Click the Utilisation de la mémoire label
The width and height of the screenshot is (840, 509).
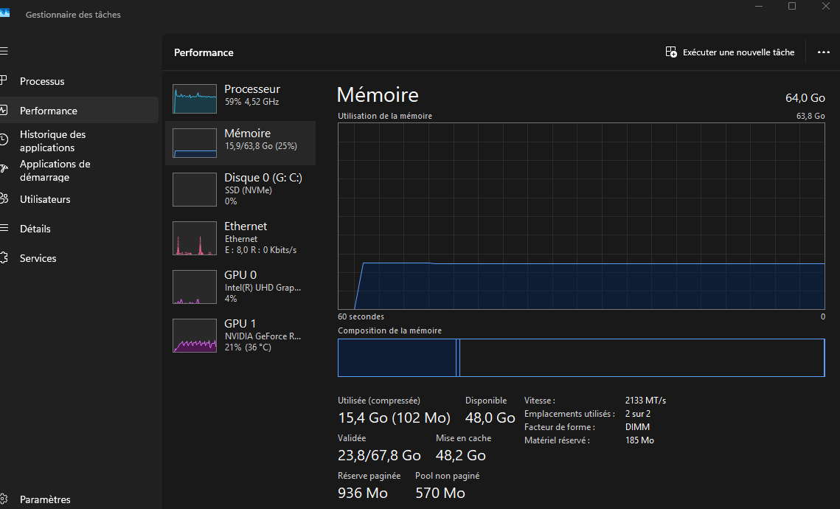click(x=385, y=116)
